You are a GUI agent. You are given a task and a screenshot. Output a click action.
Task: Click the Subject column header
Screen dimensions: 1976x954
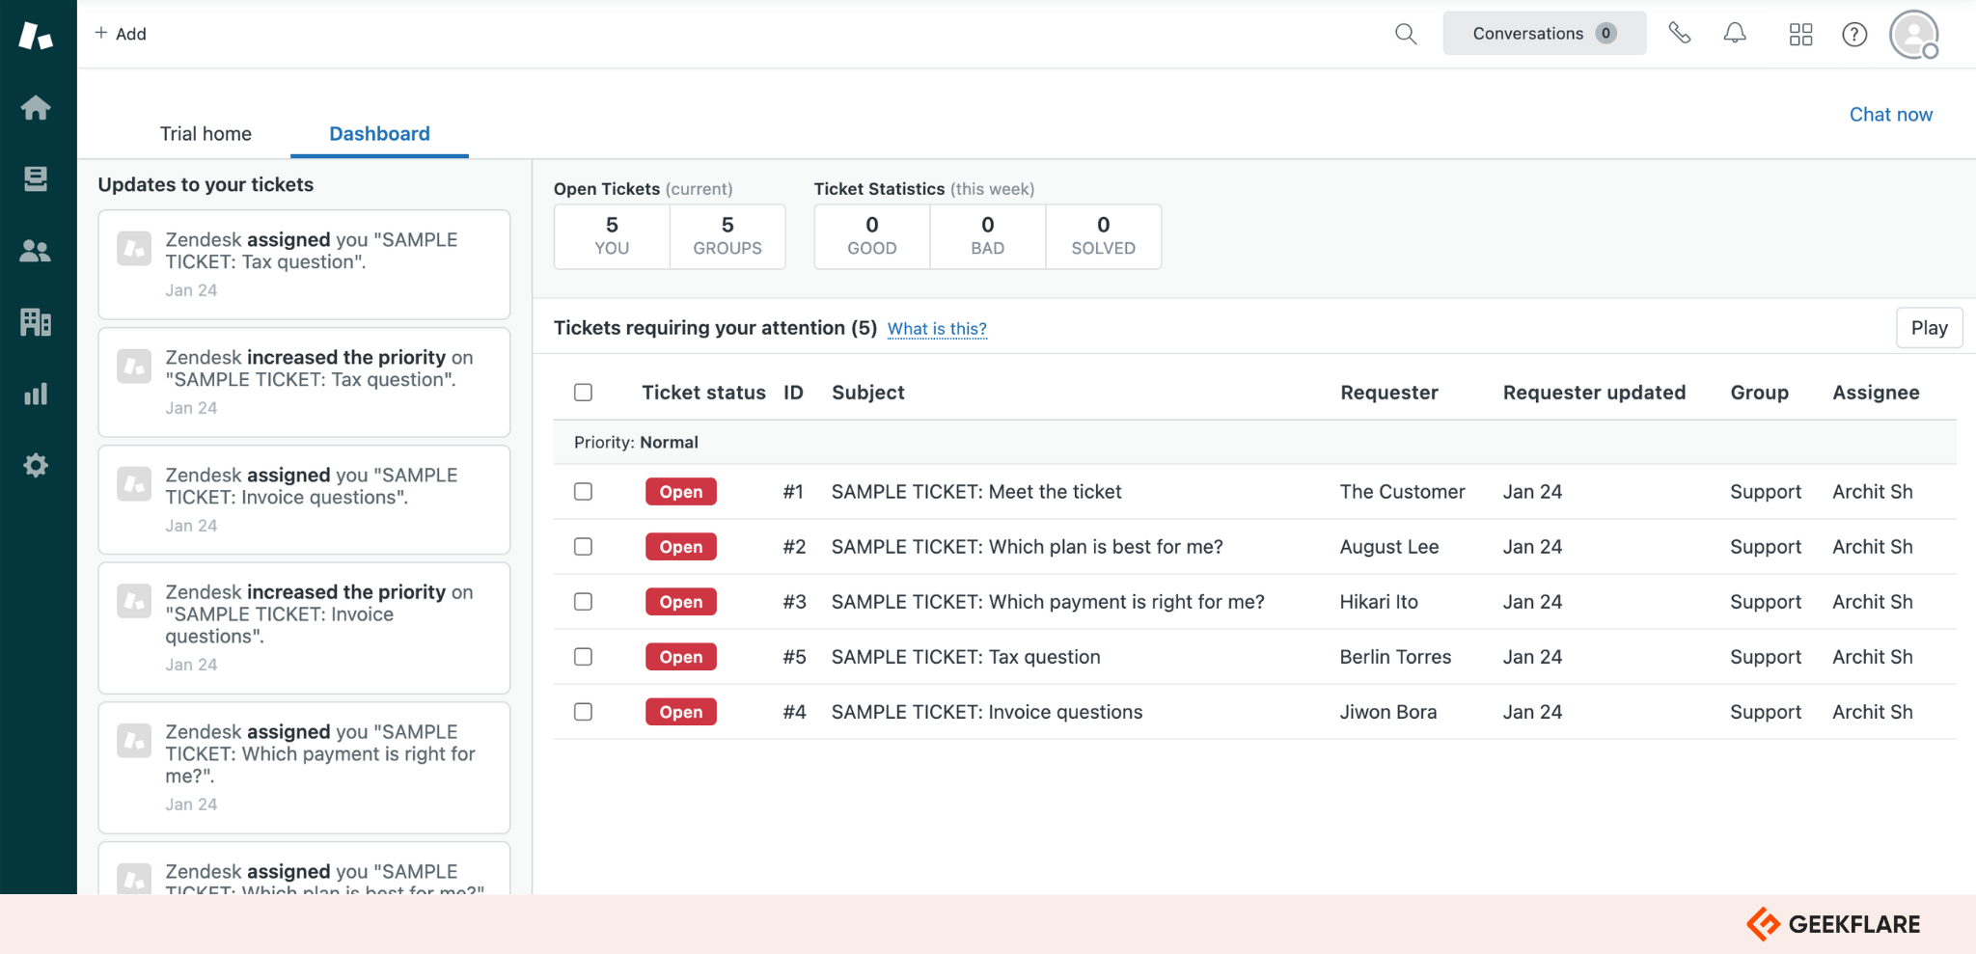coord(868,393)
